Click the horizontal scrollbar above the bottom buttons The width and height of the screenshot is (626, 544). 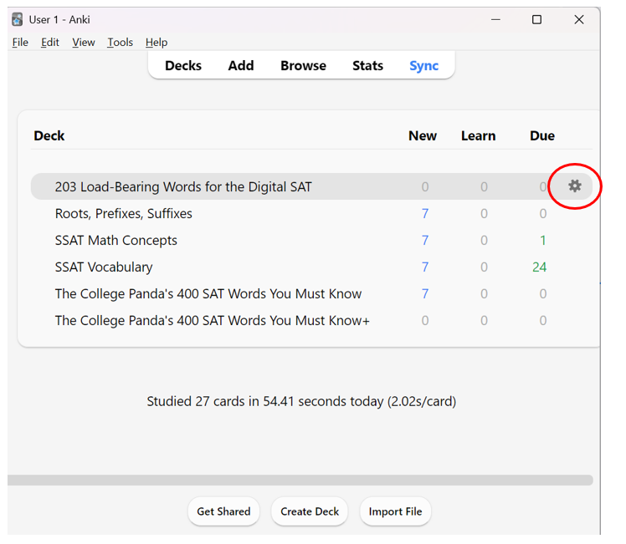coord(300,480)
